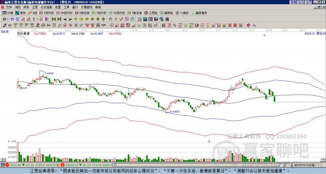Open the 9P四方形 tool
Screen dimensions: 326x174
(64, 13)
